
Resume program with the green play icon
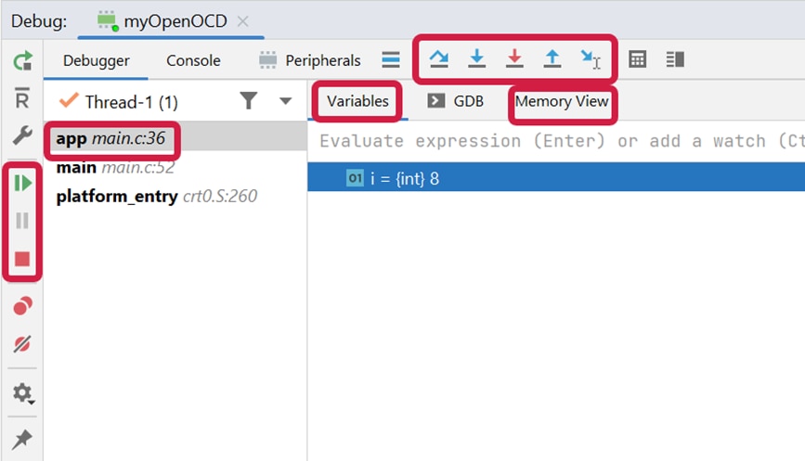coord(22,183)
